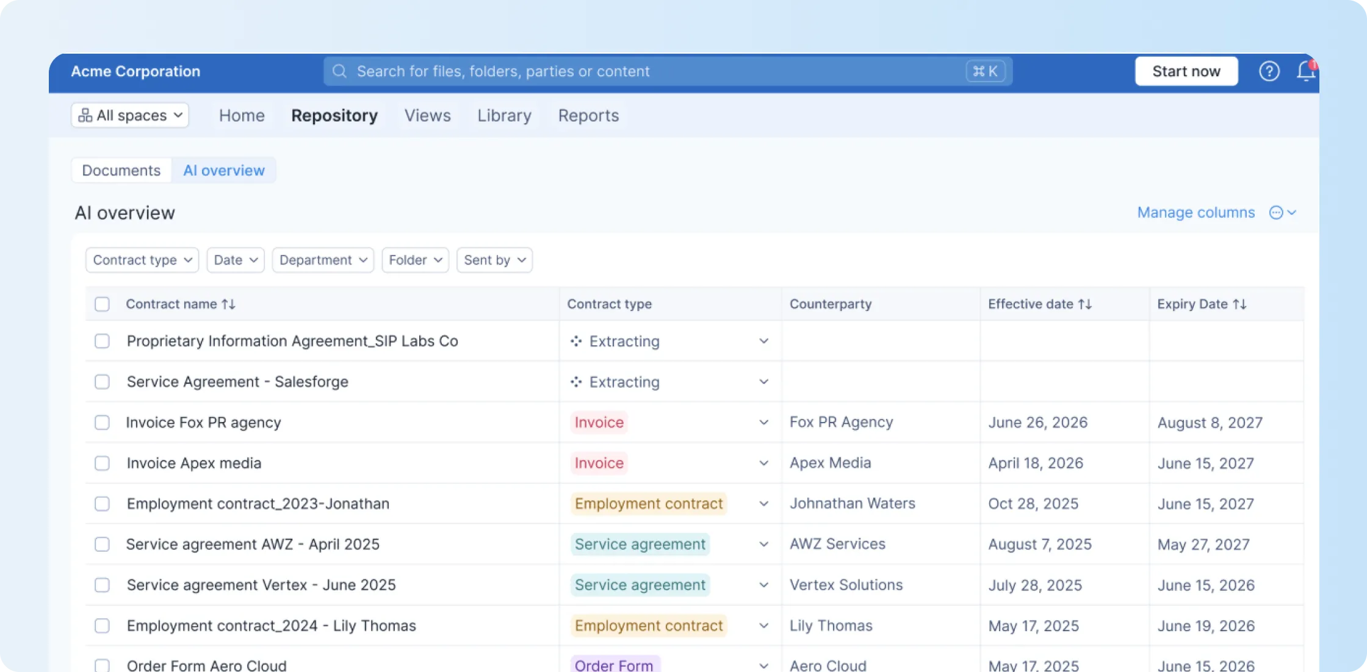Open the Folder filter dropdown
This screenshot has height=672, width=1367.
[416, 260]
